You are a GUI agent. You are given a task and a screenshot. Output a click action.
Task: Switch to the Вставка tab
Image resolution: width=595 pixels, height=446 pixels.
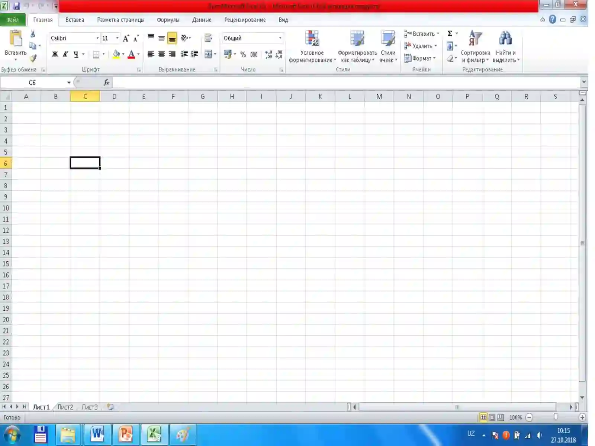[x=75, y=20]
